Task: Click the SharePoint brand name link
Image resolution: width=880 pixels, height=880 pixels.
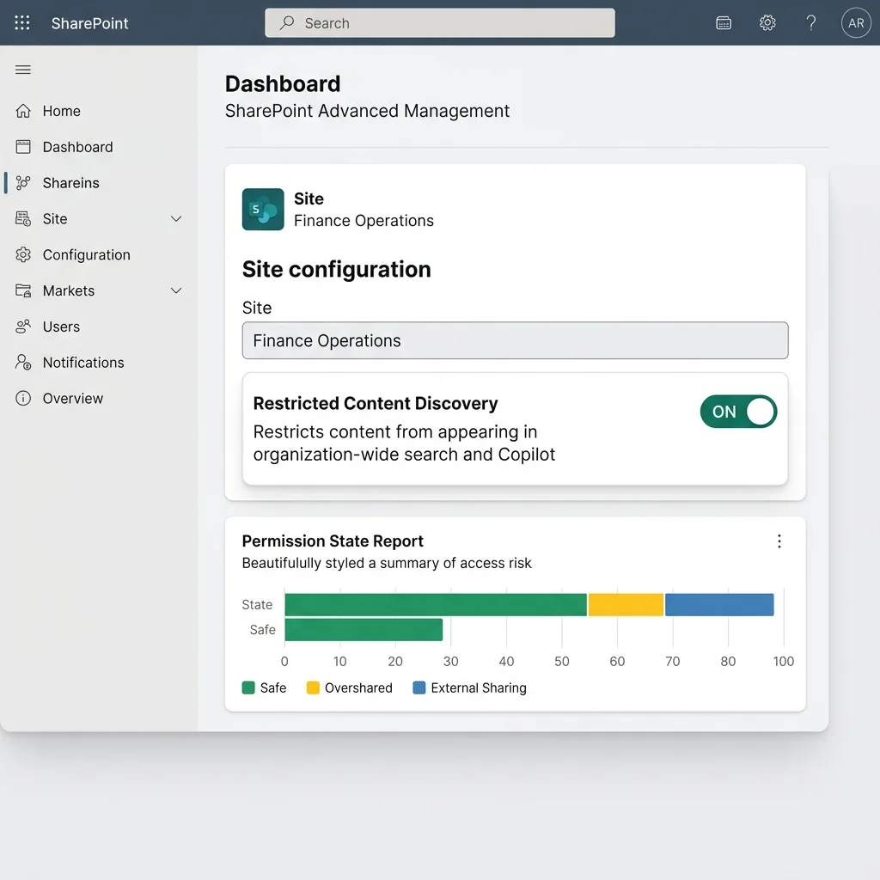Action: click(x=89, y=23)
